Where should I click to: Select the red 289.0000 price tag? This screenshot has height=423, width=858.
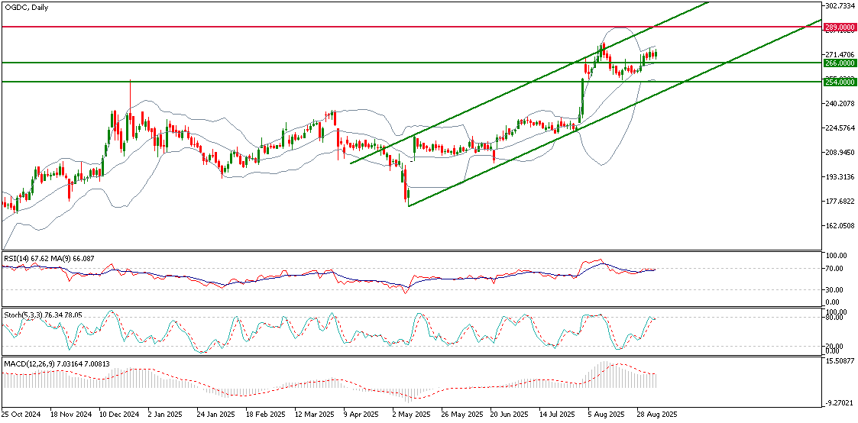[840, 27]
